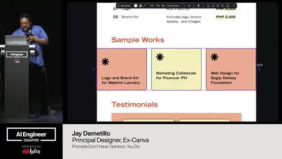This screenshot has height=159, width=282.
Task: Select the Web Design for Sagip Dalisay card
Action: click(x=231, y=69)
